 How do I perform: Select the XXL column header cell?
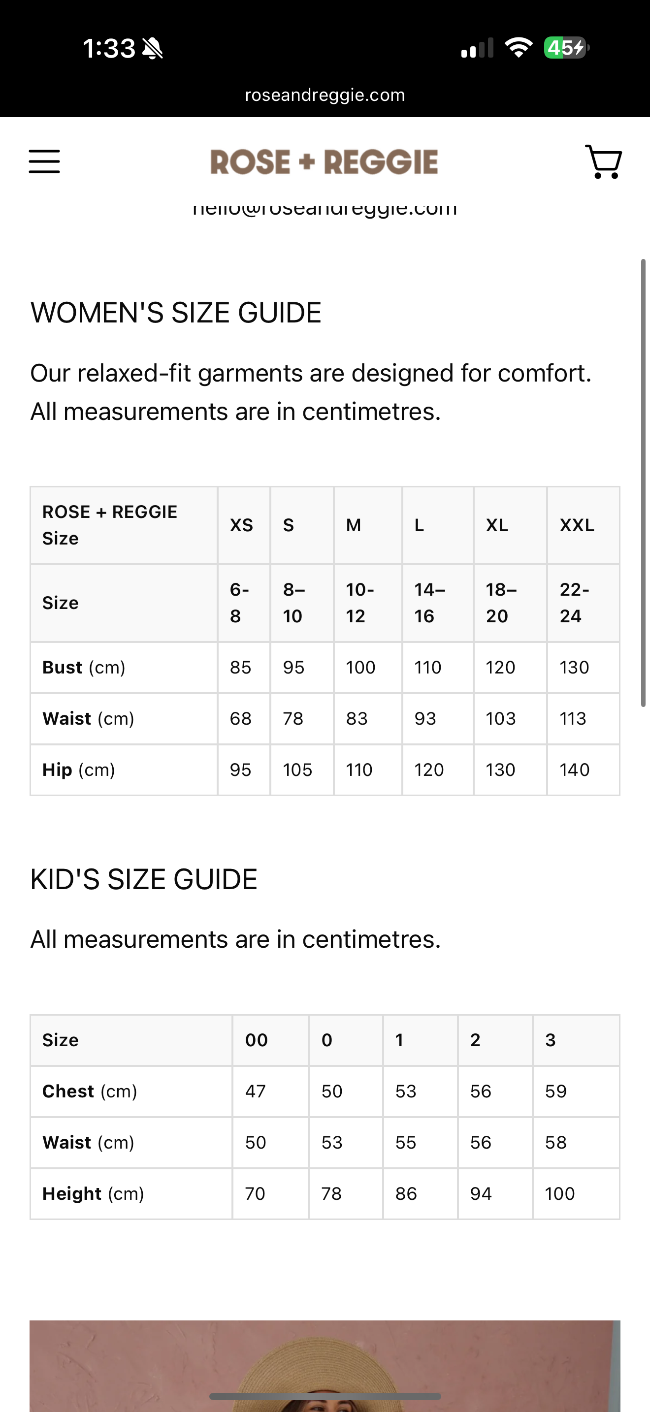pos(583,525)
